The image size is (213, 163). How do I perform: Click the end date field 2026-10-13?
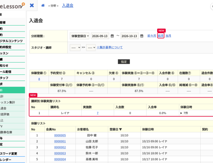coord(130,36)
